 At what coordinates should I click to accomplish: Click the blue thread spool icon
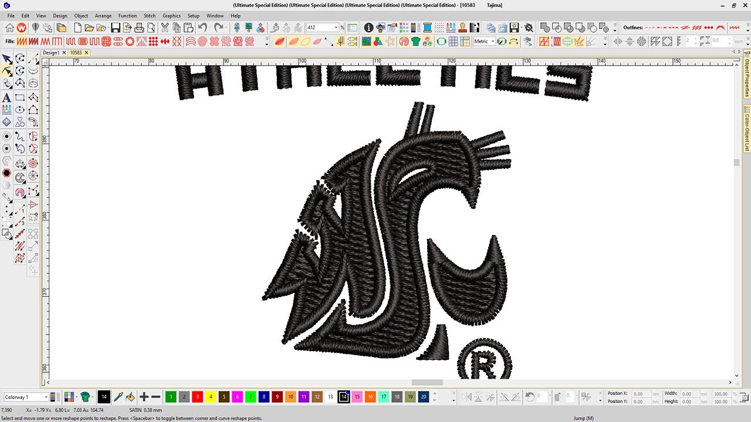[427, 28]
